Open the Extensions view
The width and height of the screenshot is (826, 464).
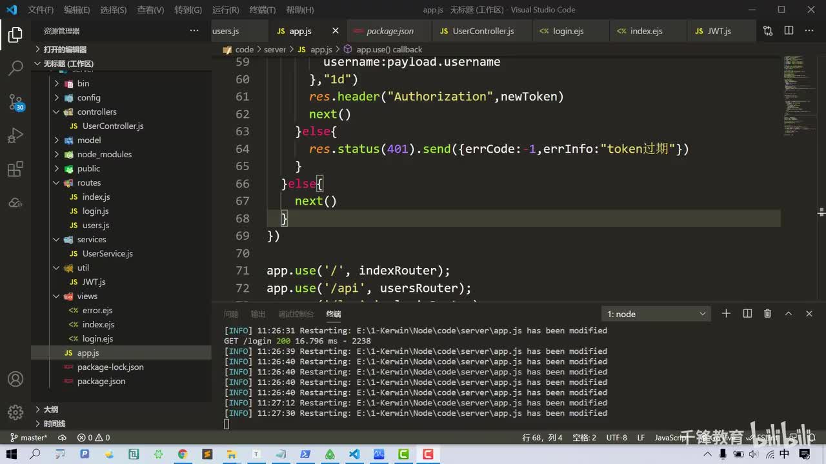[x=15, y=169]
